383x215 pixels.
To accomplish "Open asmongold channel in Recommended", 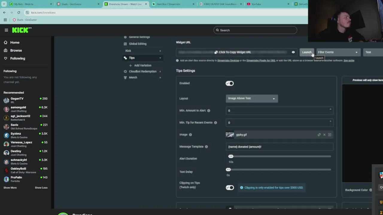I will (x=25, y=109).
